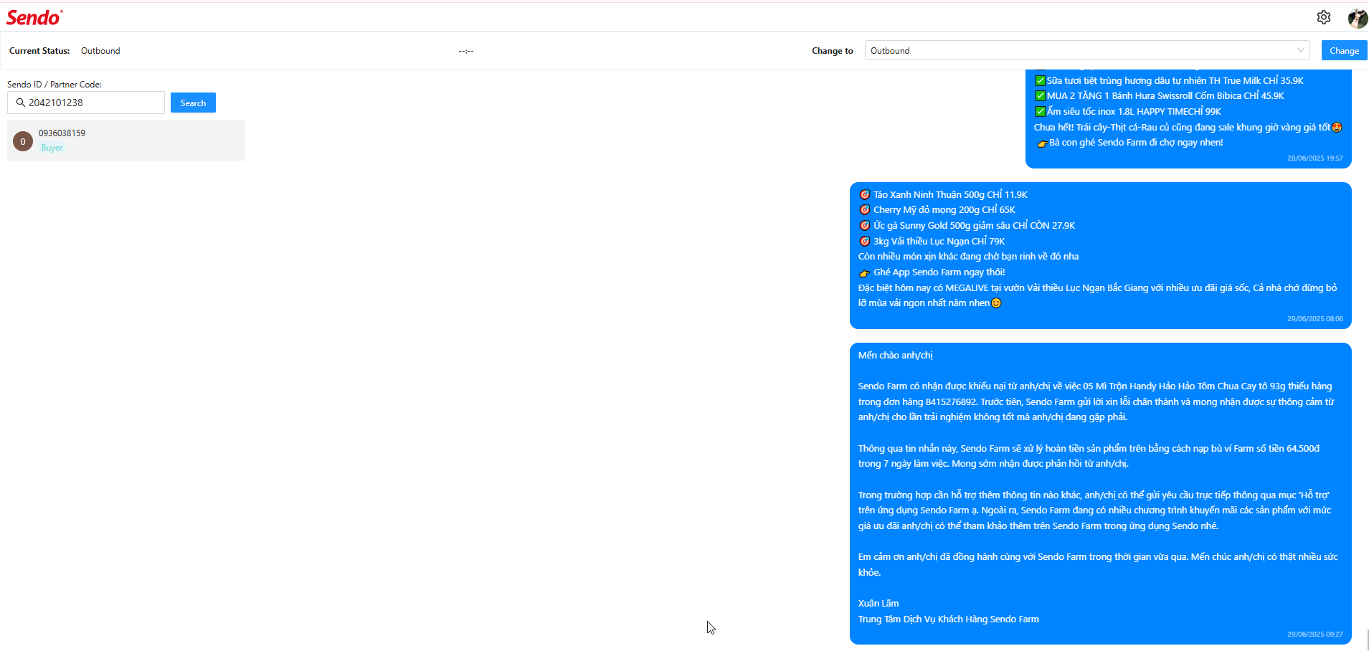This screenshot has width=1369, height=651.
Task: Click 'Trung Tâm Dịch Vụ Khách Hàng Sendo Farm'
Action: [948, 619]
